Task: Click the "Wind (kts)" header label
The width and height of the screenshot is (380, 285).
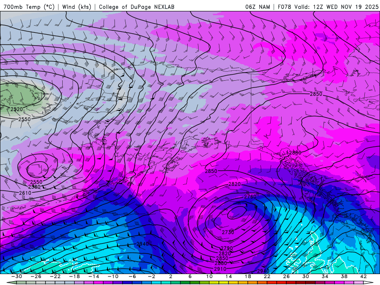Action: pyautogui.click(x=76, y=7)
